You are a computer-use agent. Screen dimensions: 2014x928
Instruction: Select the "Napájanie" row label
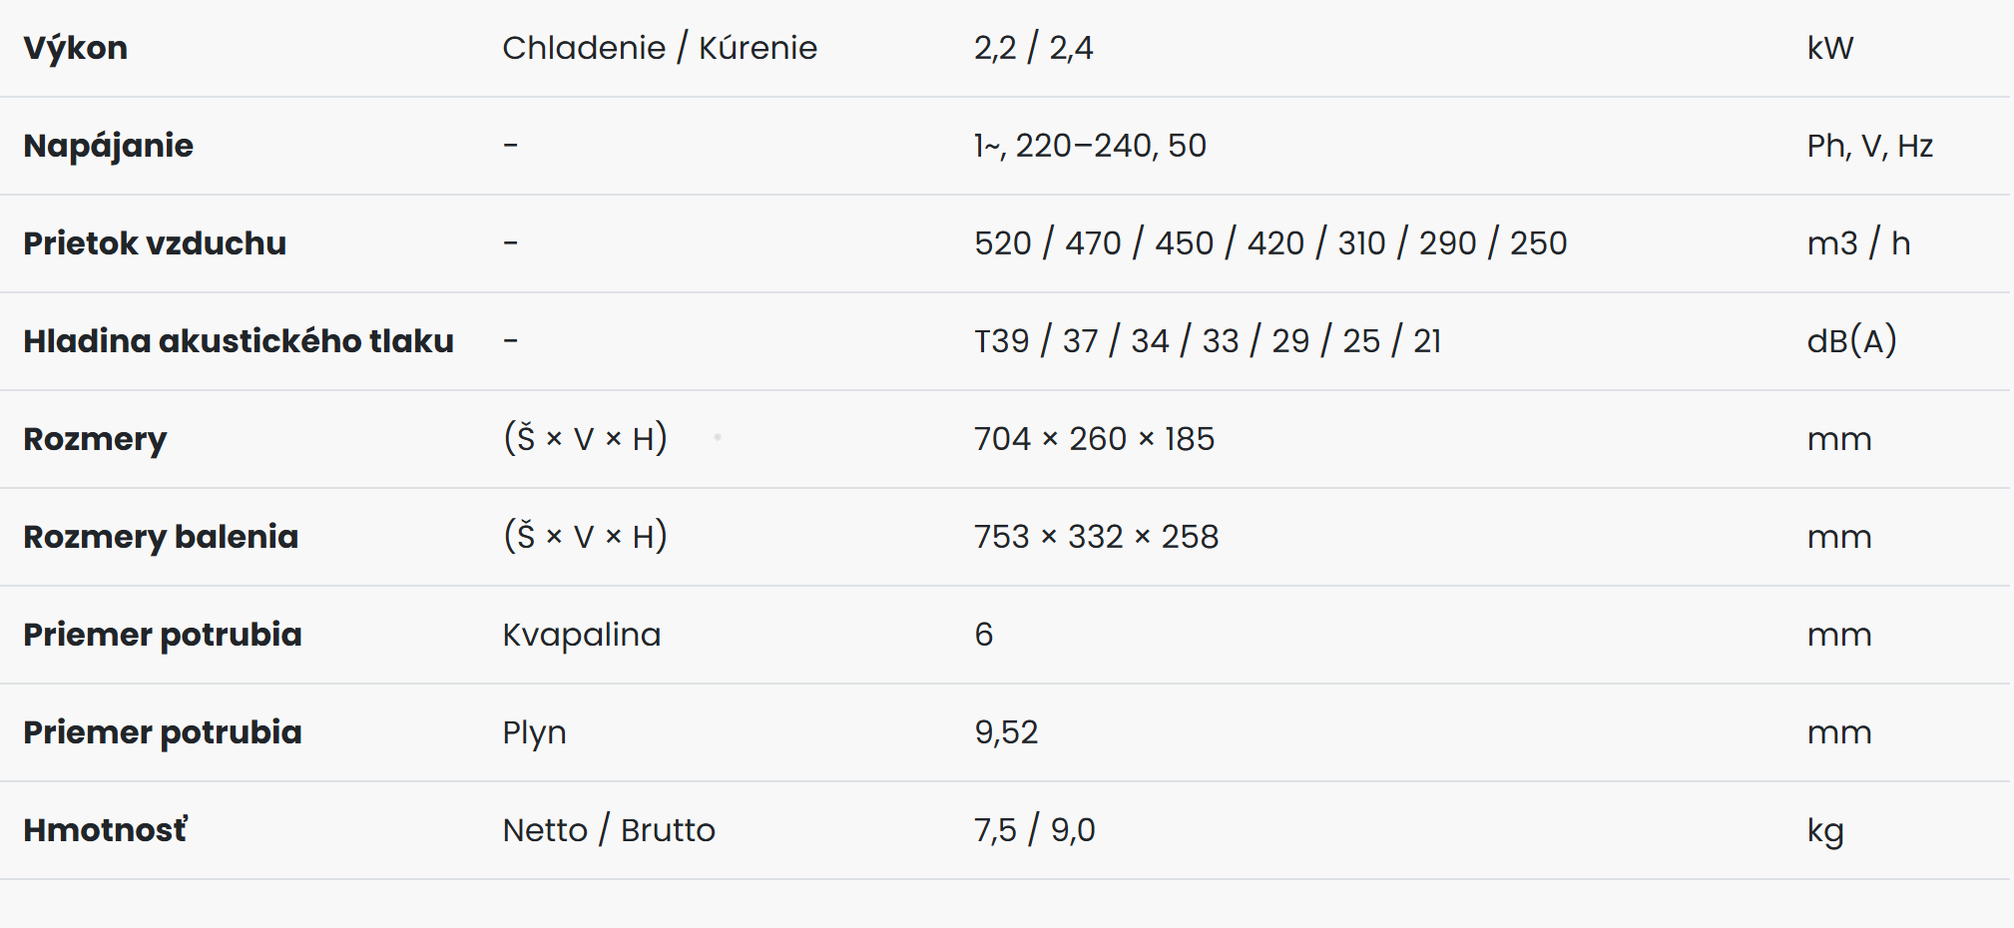[108, 146]
